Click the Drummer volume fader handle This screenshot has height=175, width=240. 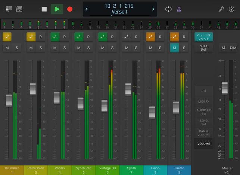pos(9,101)
